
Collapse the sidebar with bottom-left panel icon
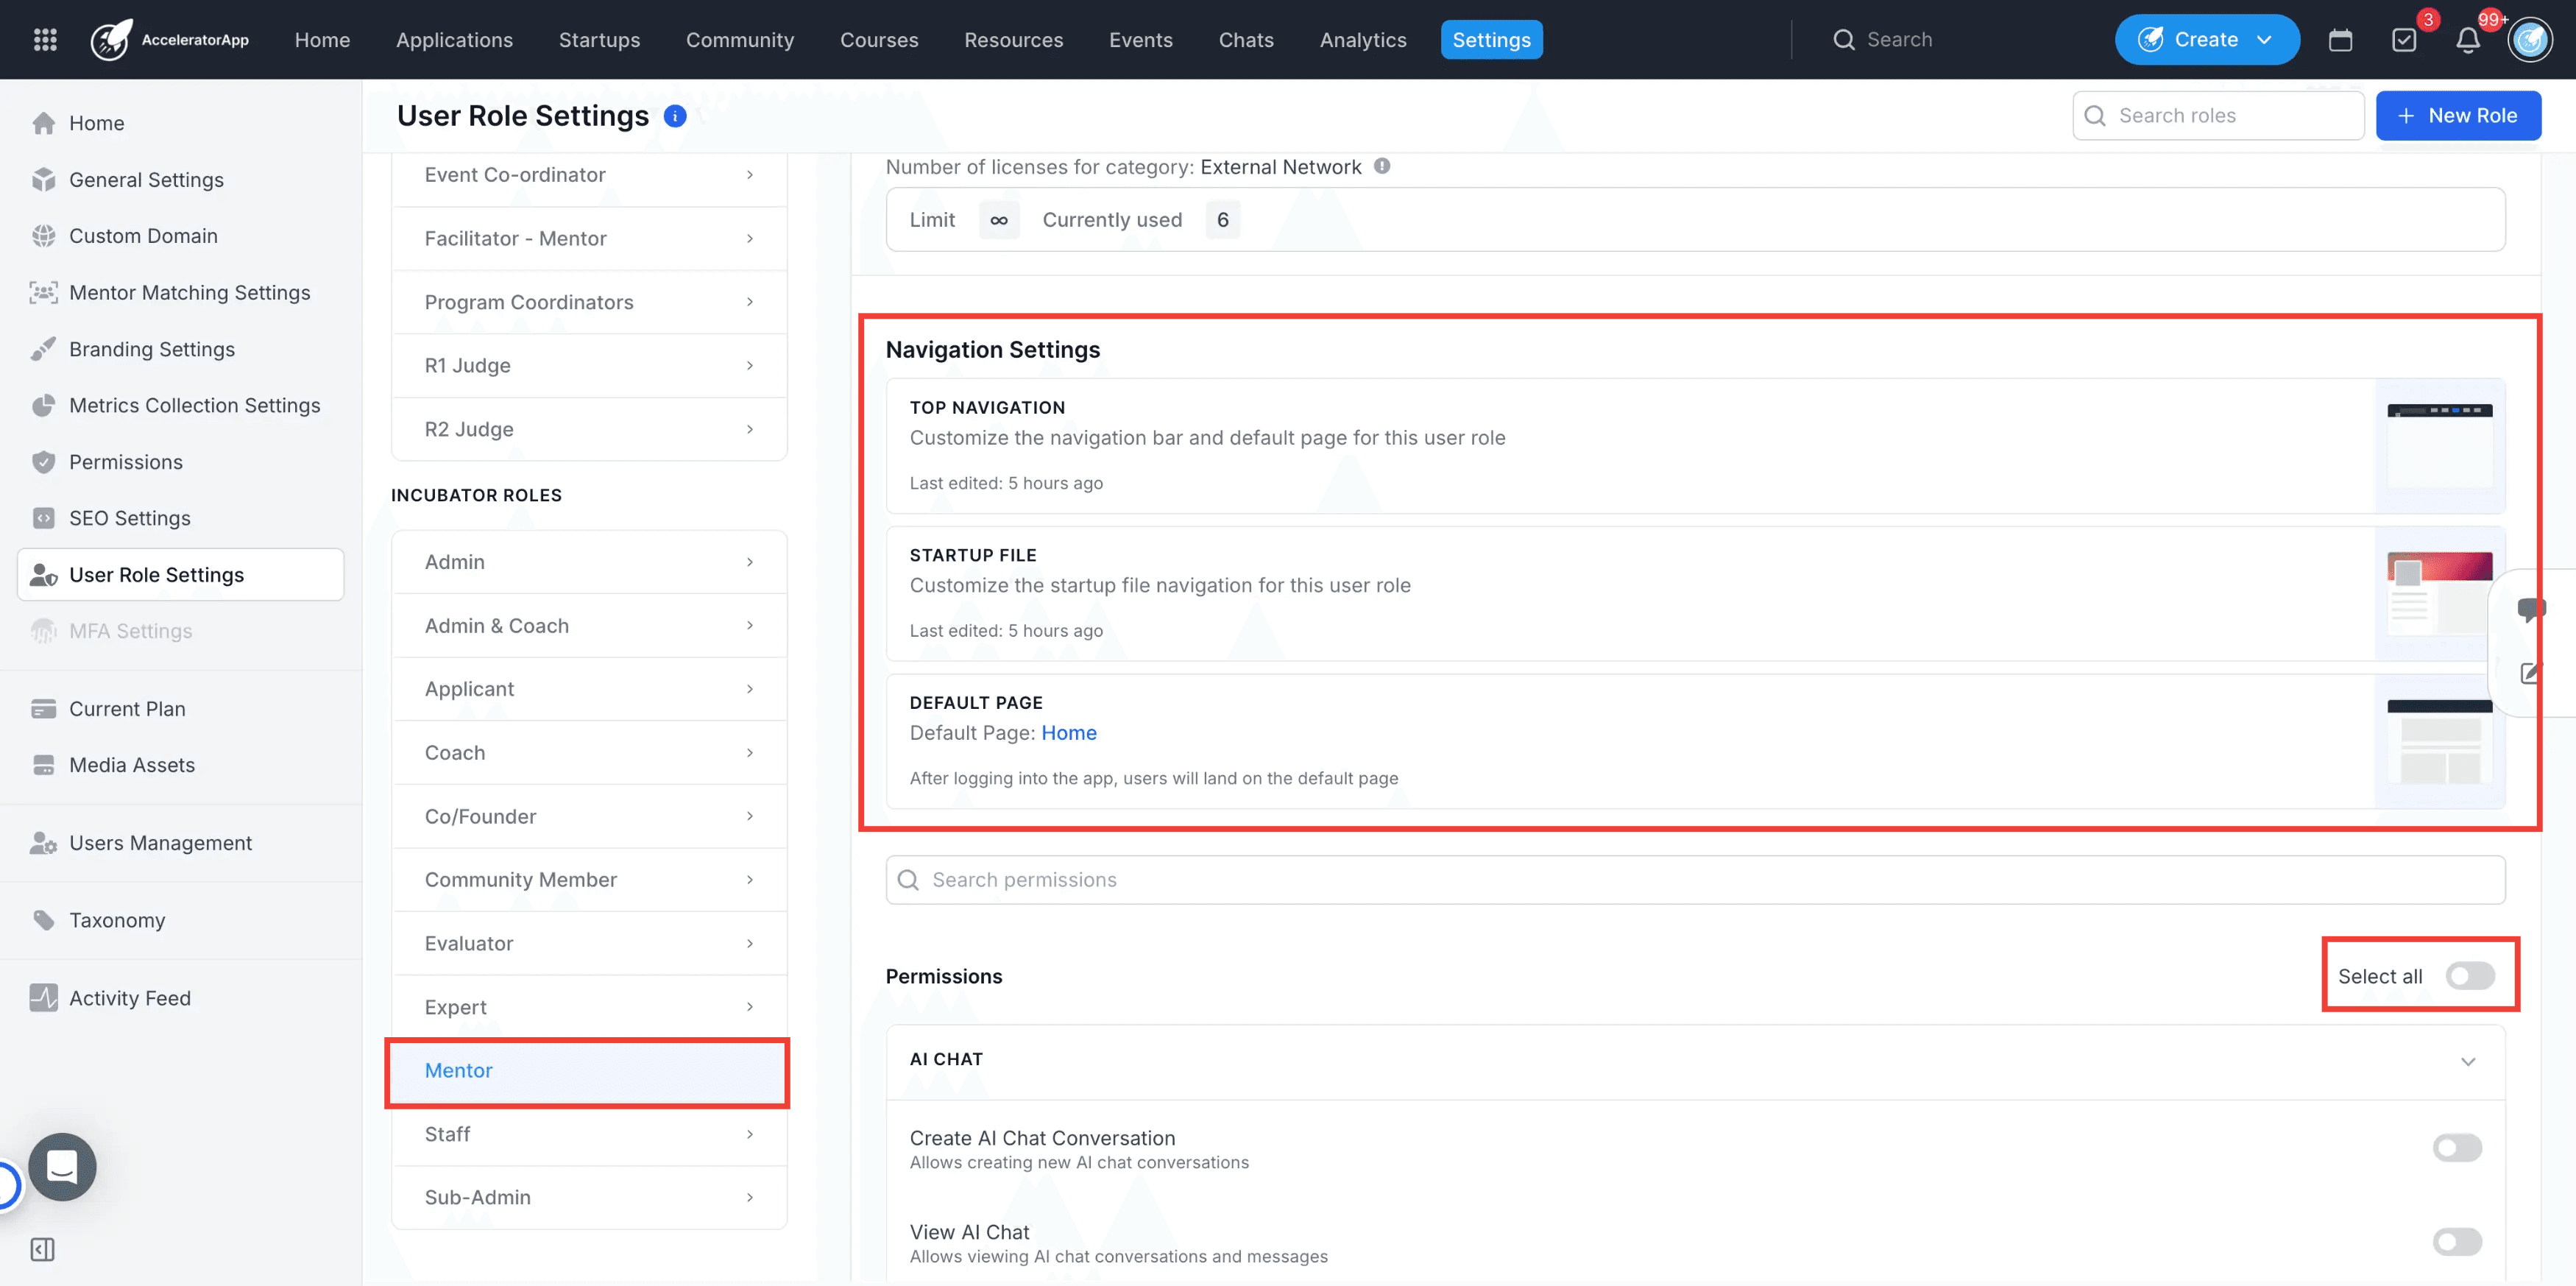coord(43,1249)
